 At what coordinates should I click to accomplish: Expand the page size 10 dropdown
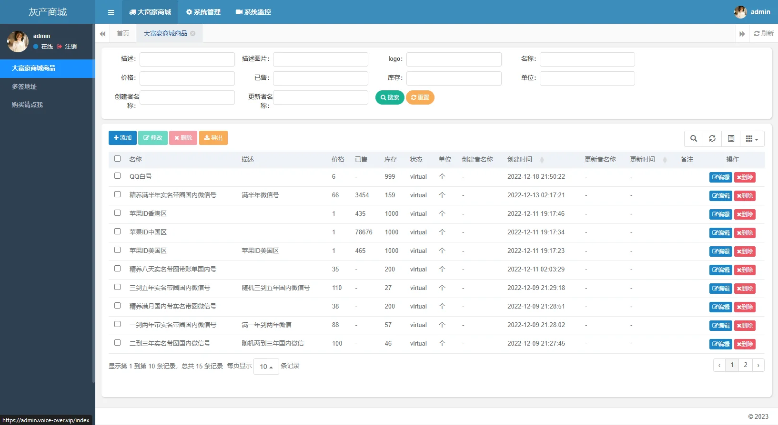click(x=266, y=367)
